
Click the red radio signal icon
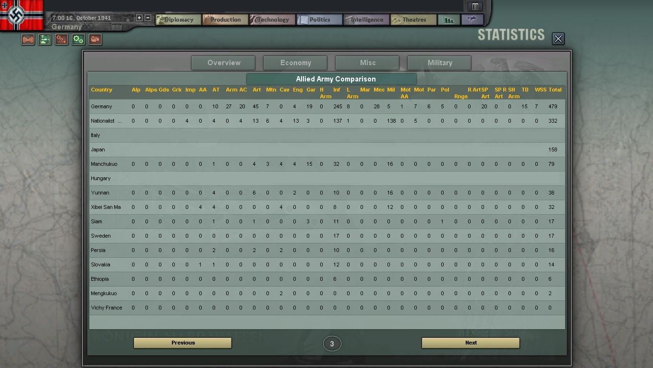28,40
